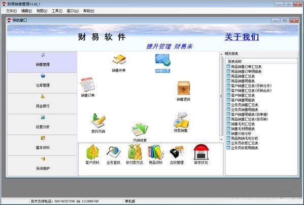Select the 业务员收款明细表 report
The image size is (304, 205).
pyautogui.click(x=243, y=148)
